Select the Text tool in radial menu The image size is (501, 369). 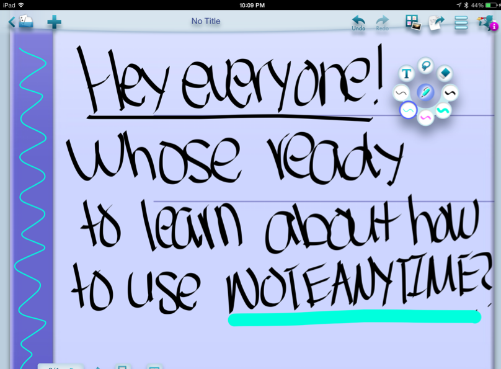click(x=406, y=74)
